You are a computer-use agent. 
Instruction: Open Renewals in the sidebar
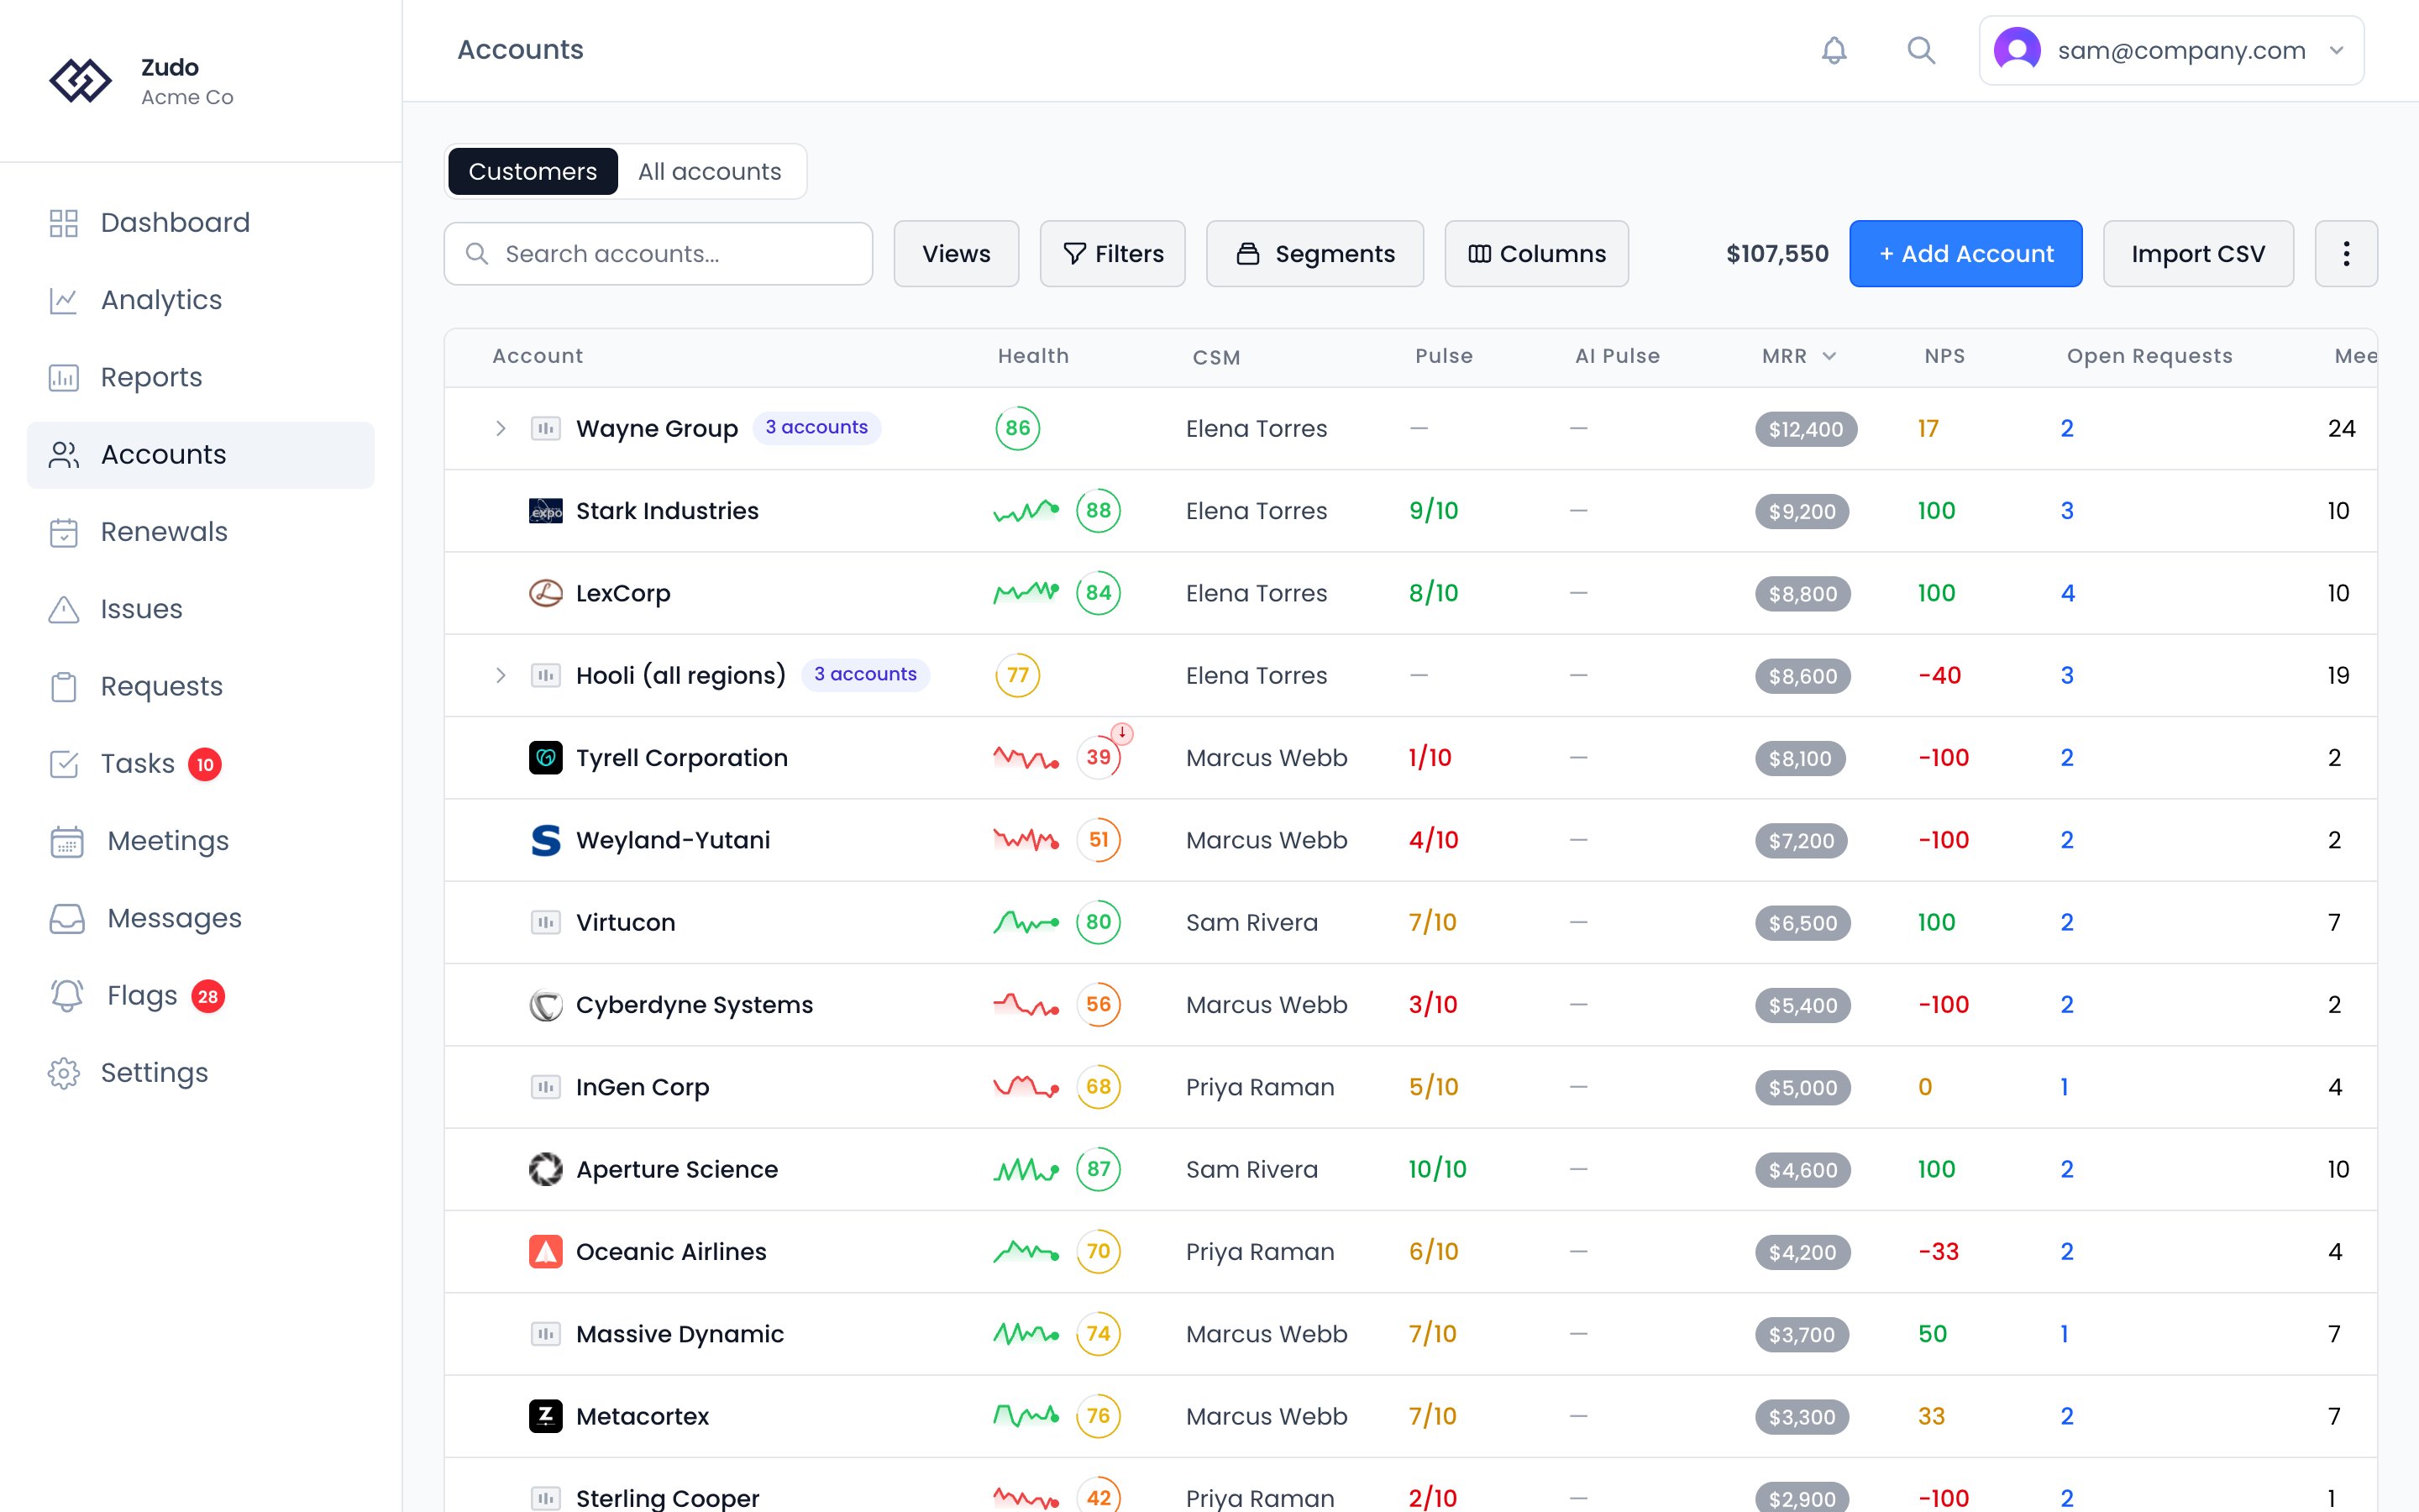[201, 532]
